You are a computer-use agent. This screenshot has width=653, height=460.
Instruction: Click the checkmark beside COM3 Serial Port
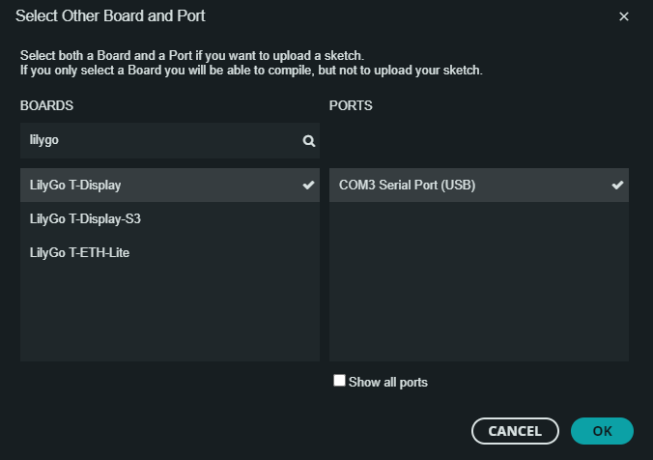[617, 185]
